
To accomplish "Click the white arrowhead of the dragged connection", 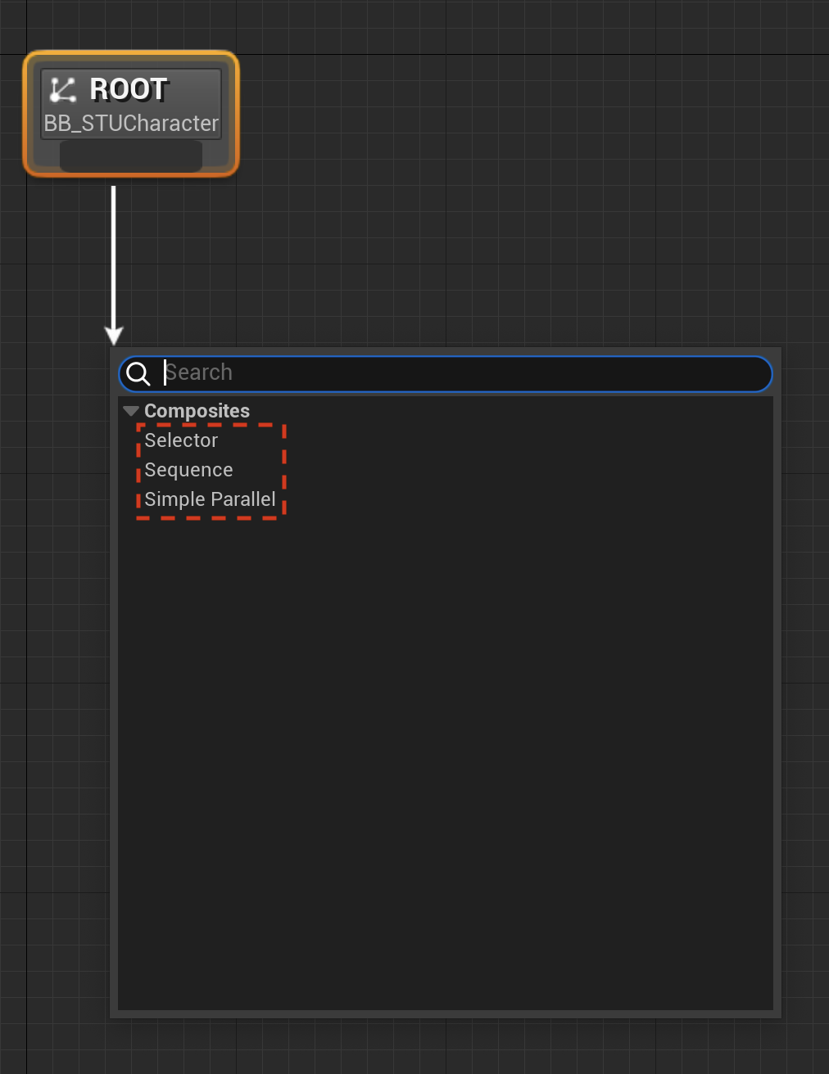I will 114,335.
